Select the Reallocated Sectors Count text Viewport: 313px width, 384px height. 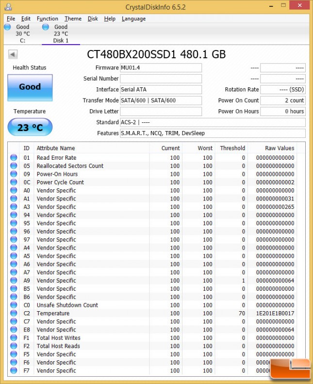(70, 166)
